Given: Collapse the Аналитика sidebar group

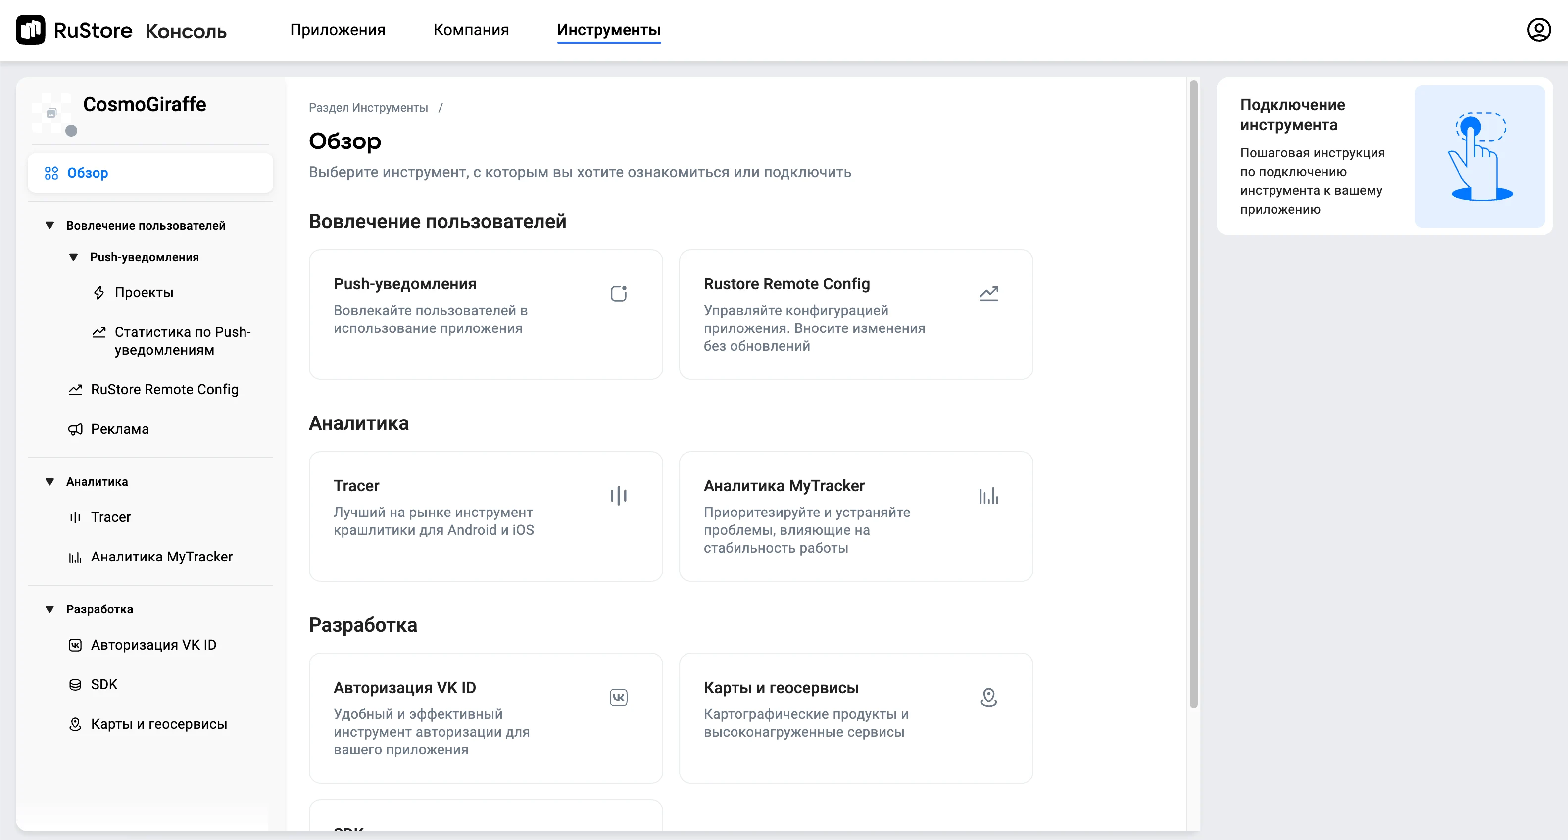Looking at the screenshot, I should click(50, 482).
